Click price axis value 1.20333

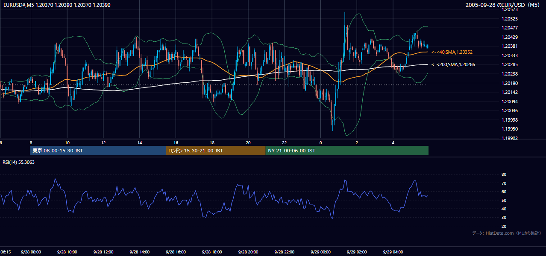[x=510, y=55]
